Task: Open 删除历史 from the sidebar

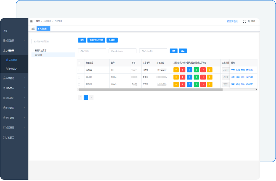Action: [13, 69]
